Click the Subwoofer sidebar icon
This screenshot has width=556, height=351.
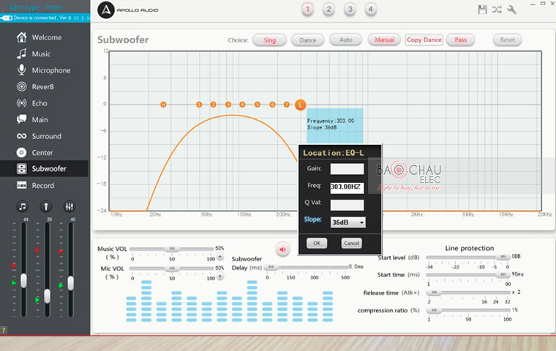22,169
